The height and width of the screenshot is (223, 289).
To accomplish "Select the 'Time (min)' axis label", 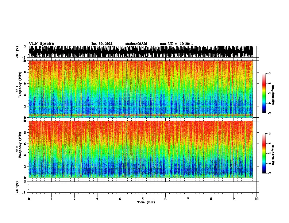I will [146, 202].
